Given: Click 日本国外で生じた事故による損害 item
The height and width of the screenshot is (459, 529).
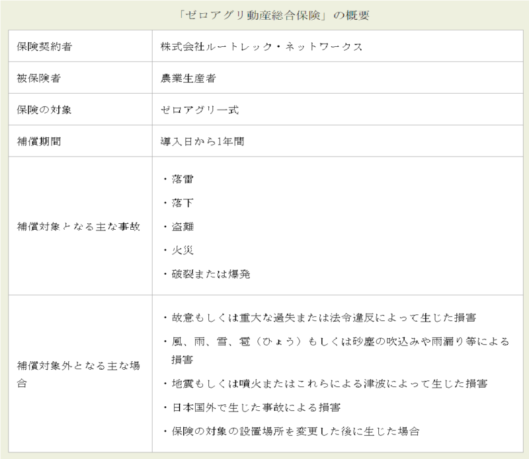Looking at the screenshot, I should [252, 407].
